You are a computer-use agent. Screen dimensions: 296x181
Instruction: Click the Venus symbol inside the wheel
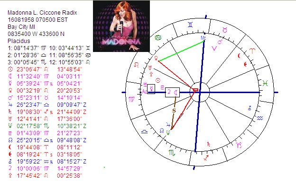[156, 58]
